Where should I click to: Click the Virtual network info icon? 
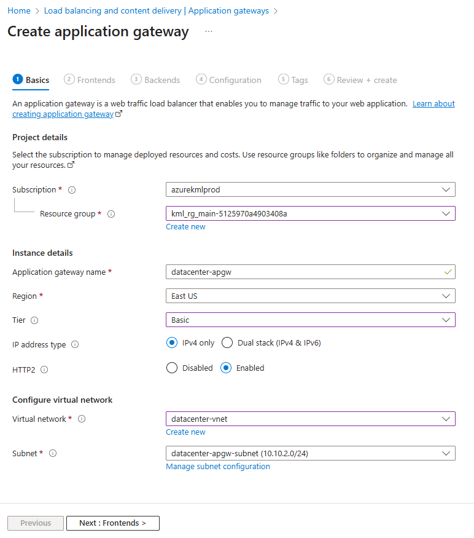click(82, 419)
